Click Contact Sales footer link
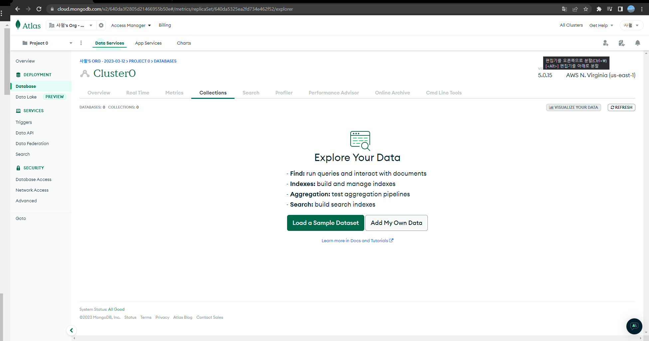This screenshot has width=649, height=341. 210,317
